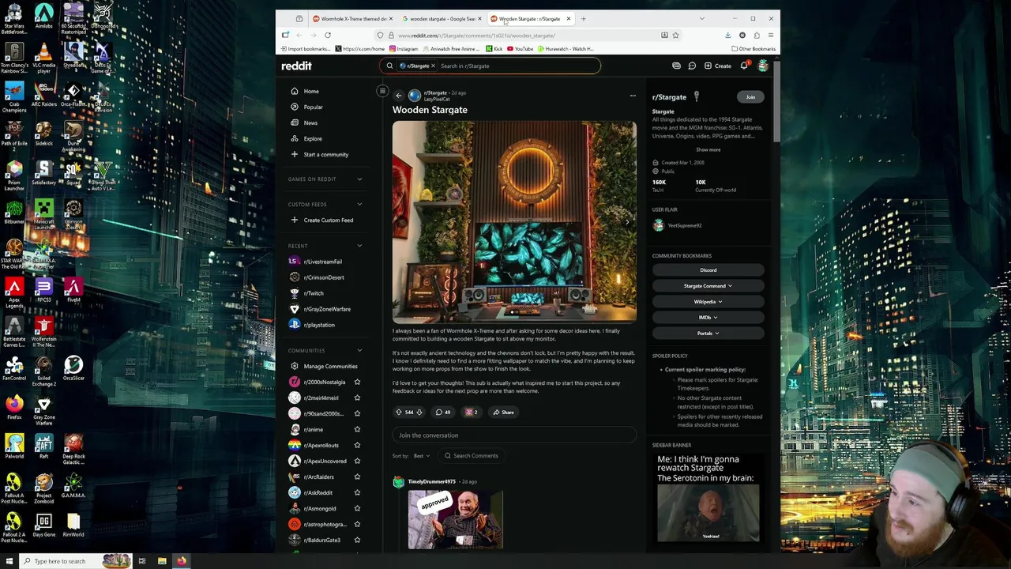Click the Create post button
The image size is (1011, 569).
(718, 66)
